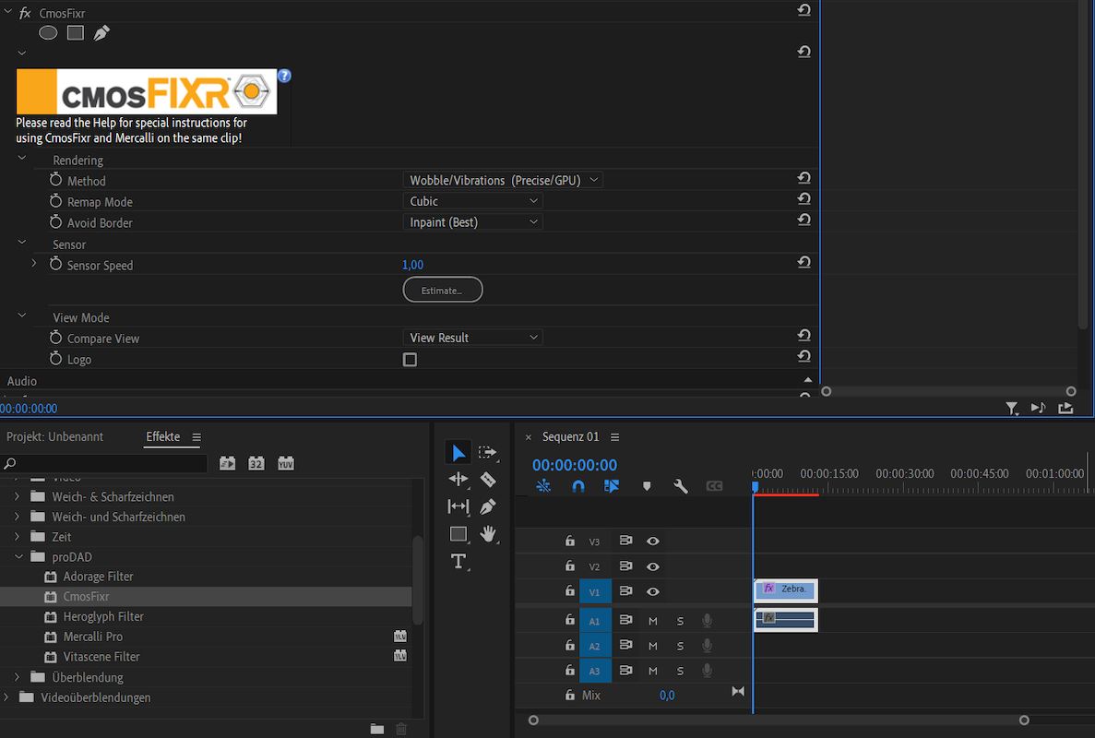This screenshot has width=1095, height=738.
Task: Toggle V2 track output eye
Action: click(653, 566)
